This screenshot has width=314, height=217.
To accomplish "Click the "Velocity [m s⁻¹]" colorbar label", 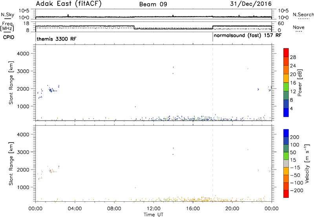I will coord(307,163).
